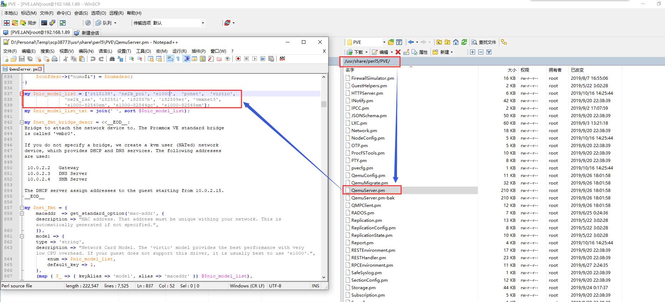This screenshot has width=665, height=302.
Task: Open the transfer settings 默认 dropdown
Action: (x=203, y=23)
